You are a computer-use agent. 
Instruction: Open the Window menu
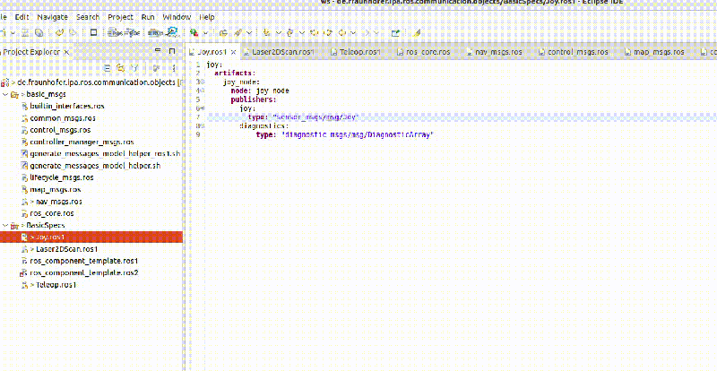click(x=177, y=17)
